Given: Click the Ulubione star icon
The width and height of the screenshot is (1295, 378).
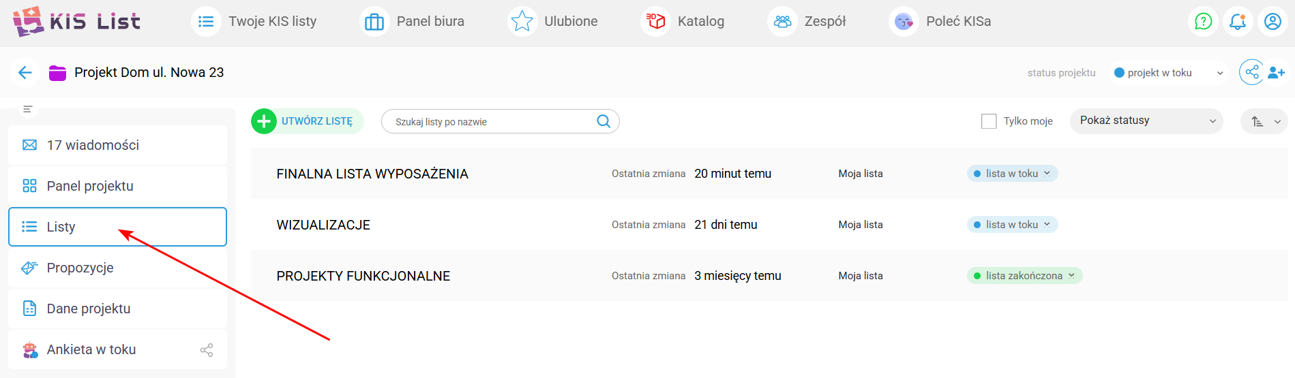Looking at the screenshot, I should point(522,22).
